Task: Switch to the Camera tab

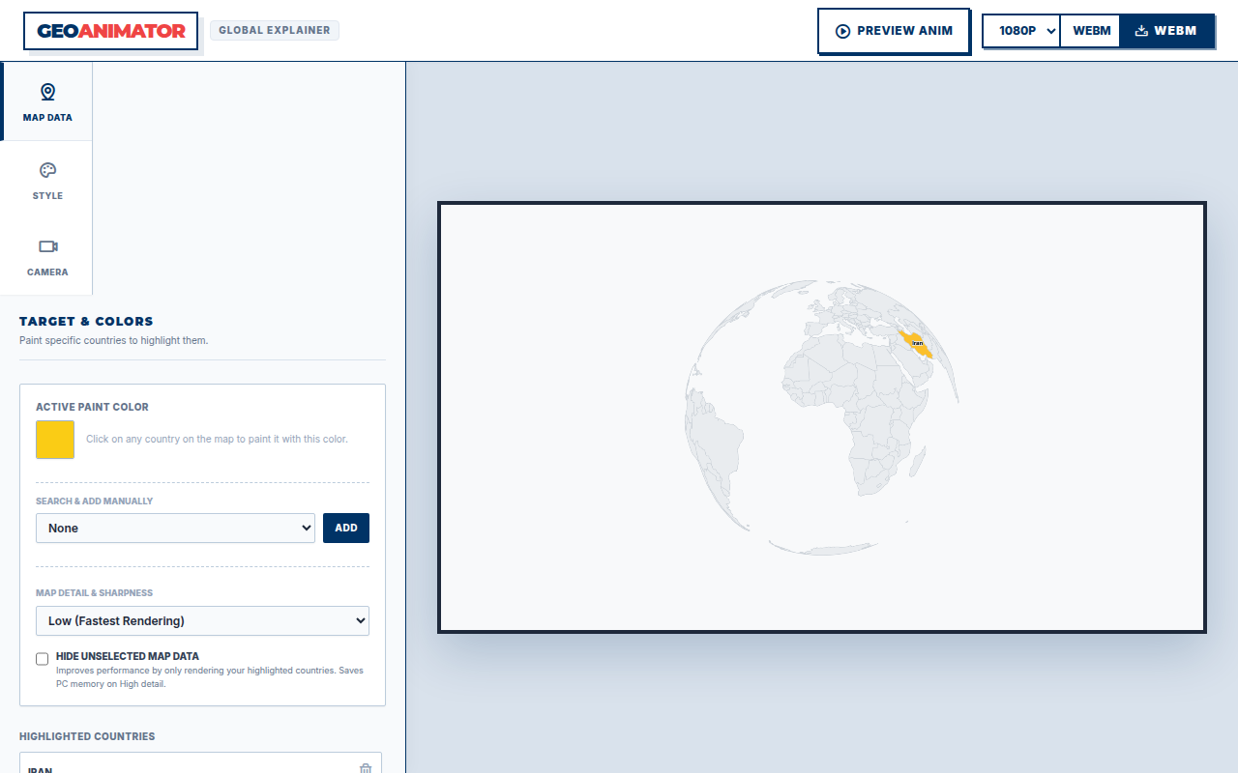Action: [46, 257]
